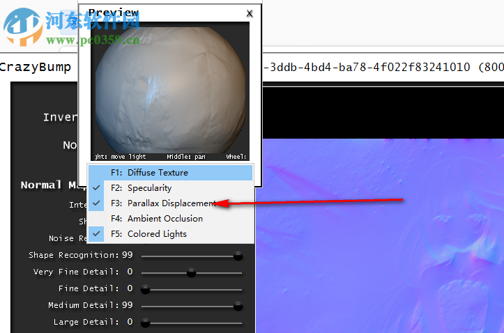Image resolution: width=504 pixels, height=333 pixels.
Task: Toggle F5: Colored Lights option
Action: pyautogui.click(x=170, y=234)
